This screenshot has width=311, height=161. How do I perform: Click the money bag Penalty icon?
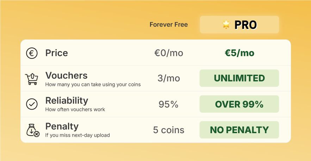click(x=33, y=130)
